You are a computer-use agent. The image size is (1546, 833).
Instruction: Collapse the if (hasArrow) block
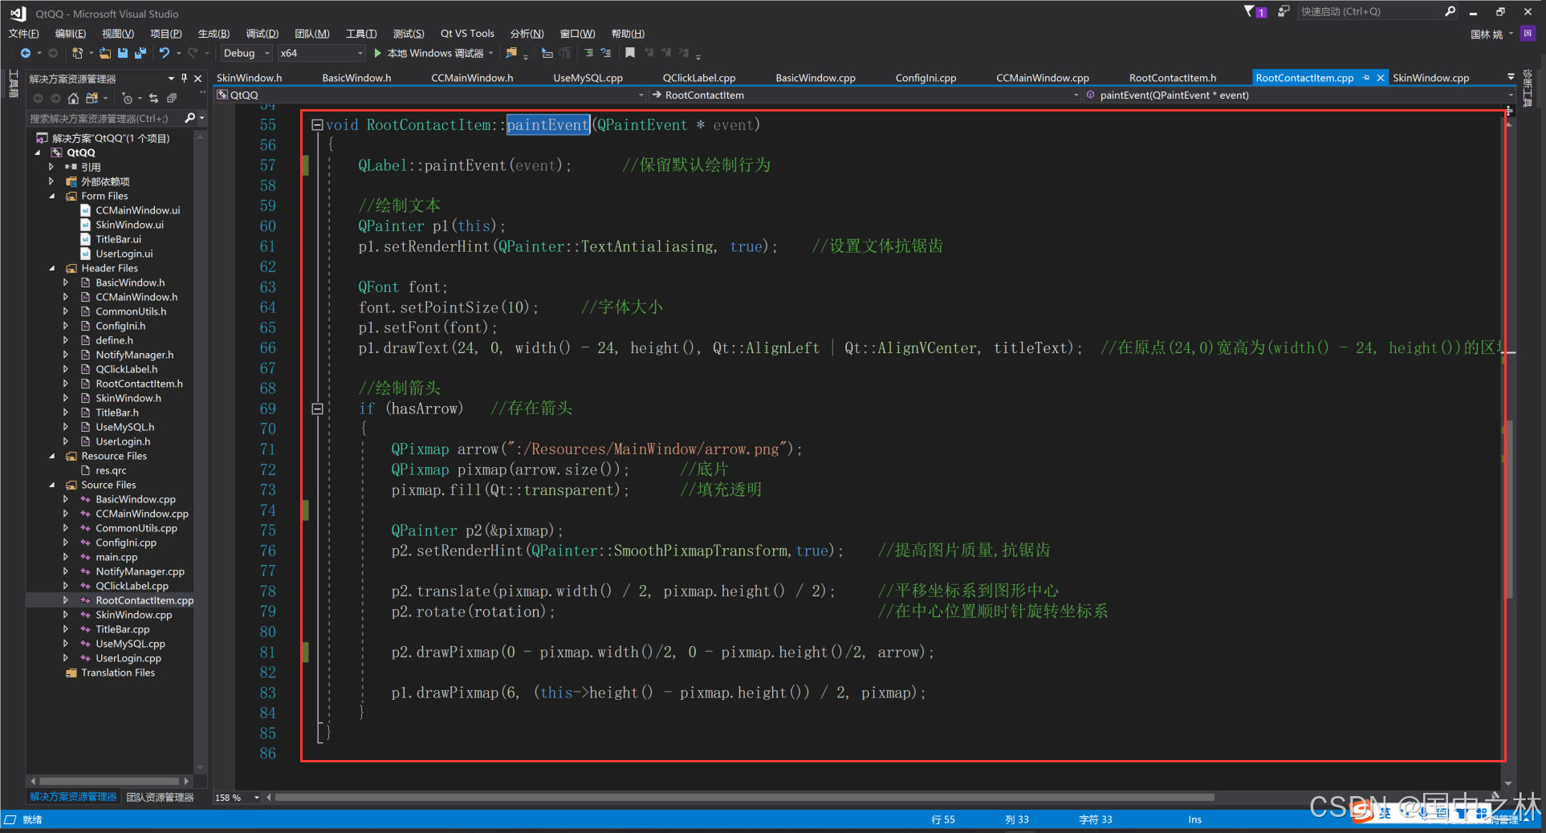pos(317,408)
